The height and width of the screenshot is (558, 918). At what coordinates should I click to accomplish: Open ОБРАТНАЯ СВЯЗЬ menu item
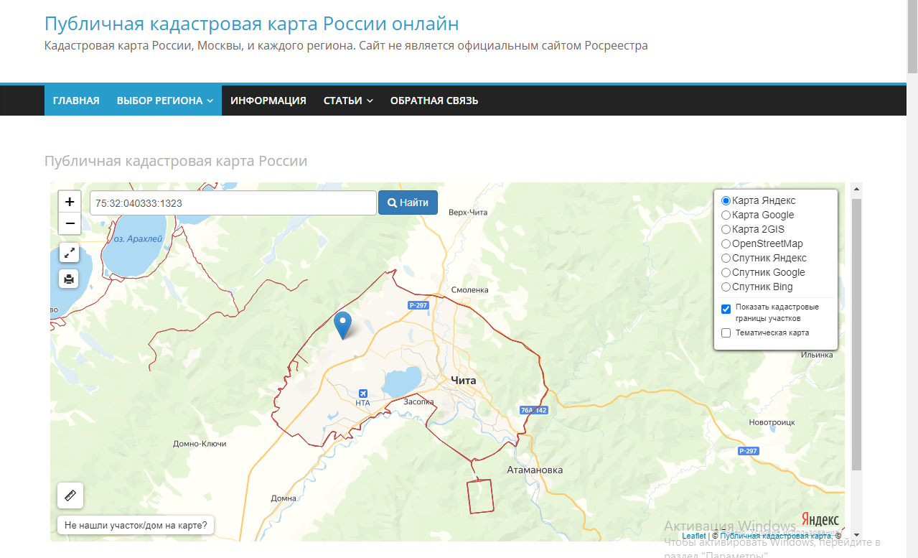coord(434,101)
